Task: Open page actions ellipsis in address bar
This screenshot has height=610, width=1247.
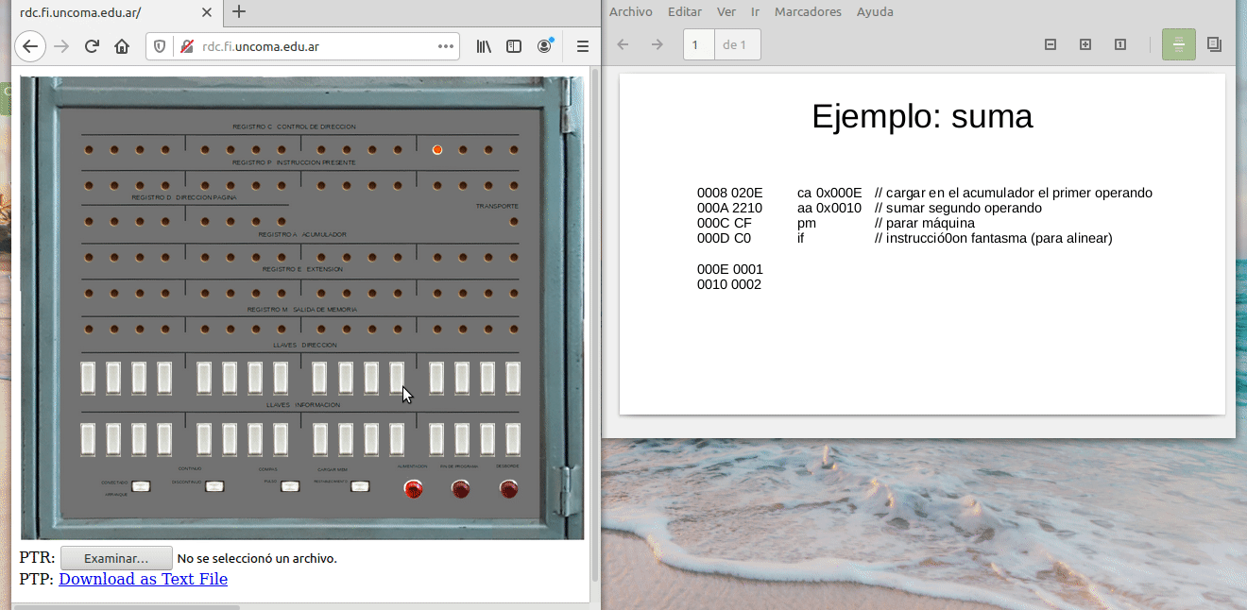Action: [x=445, y=46]
